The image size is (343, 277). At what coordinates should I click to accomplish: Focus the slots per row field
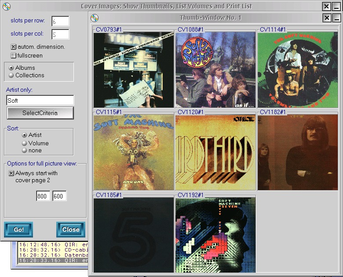click(x=60, y=21)
